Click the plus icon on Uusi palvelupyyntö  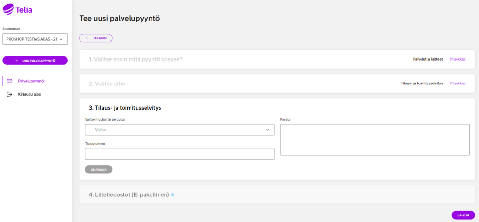pyautogui.click(x=17, y=61)
